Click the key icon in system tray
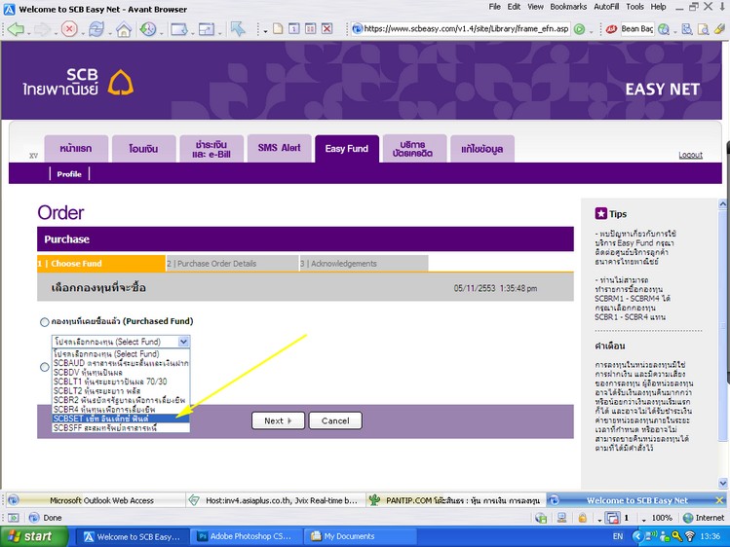The height and width of the screenshot is (547, 730). (x=677, y=536)
